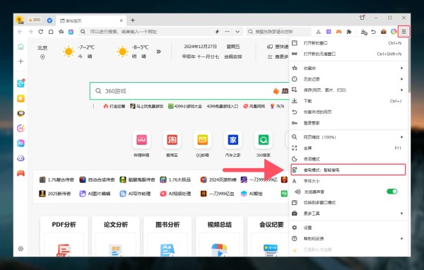
Task: Expand weather forecast double-chevron arrow
Action: pyautogui.click(x=158, y=52)
